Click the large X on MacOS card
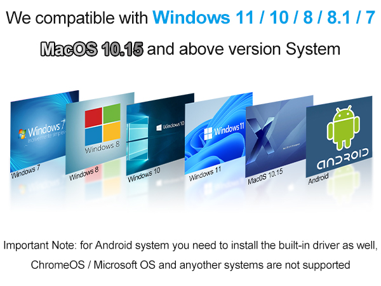This screenshot has width=381, height=286. 260,136
